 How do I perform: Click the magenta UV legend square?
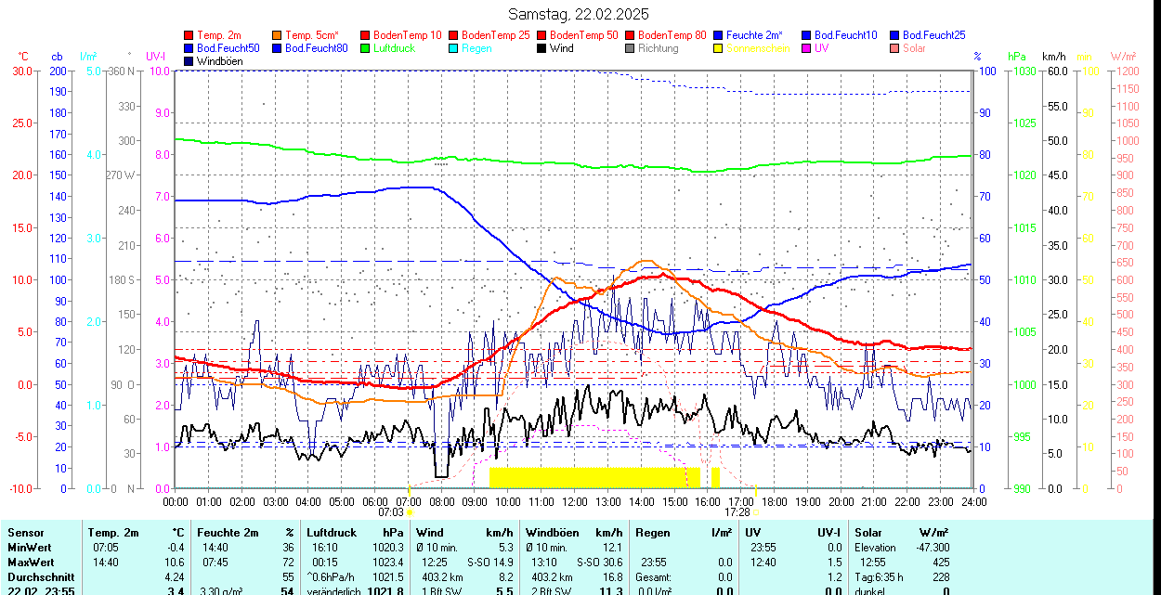807,48
